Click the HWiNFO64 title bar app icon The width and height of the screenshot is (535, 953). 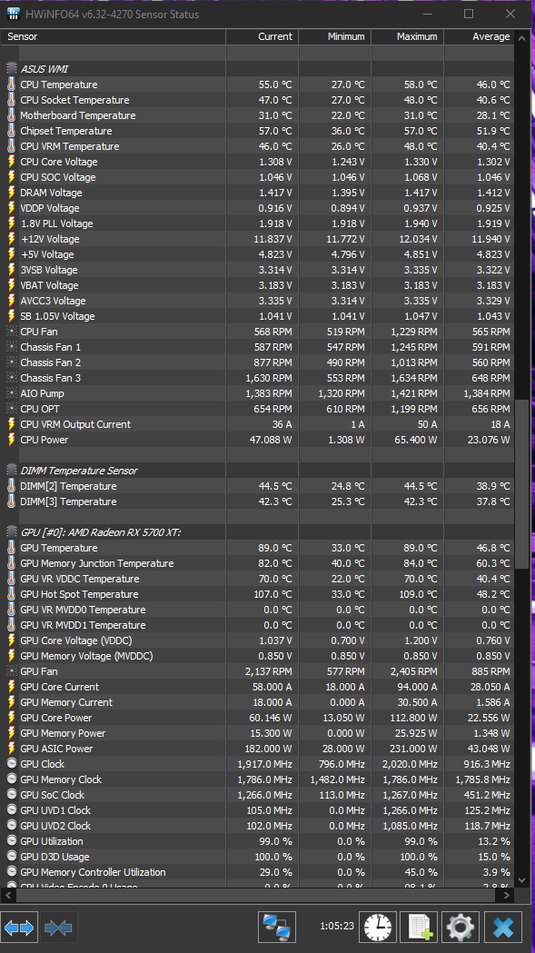[14, 14]
